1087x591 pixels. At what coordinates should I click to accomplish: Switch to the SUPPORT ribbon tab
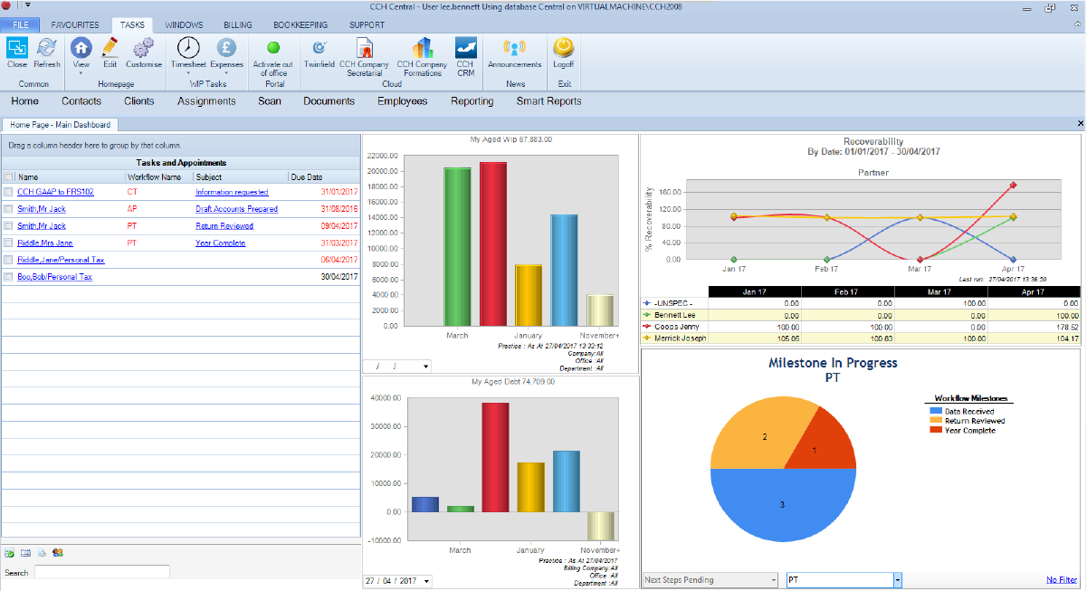point(367,25)
